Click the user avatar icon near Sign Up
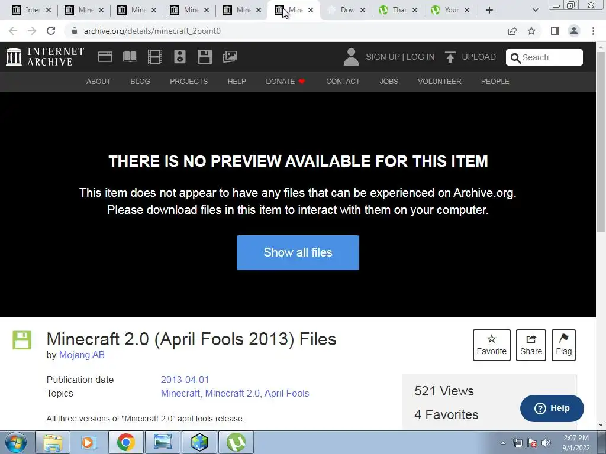The image size is (606, 454). click(351, 57)
